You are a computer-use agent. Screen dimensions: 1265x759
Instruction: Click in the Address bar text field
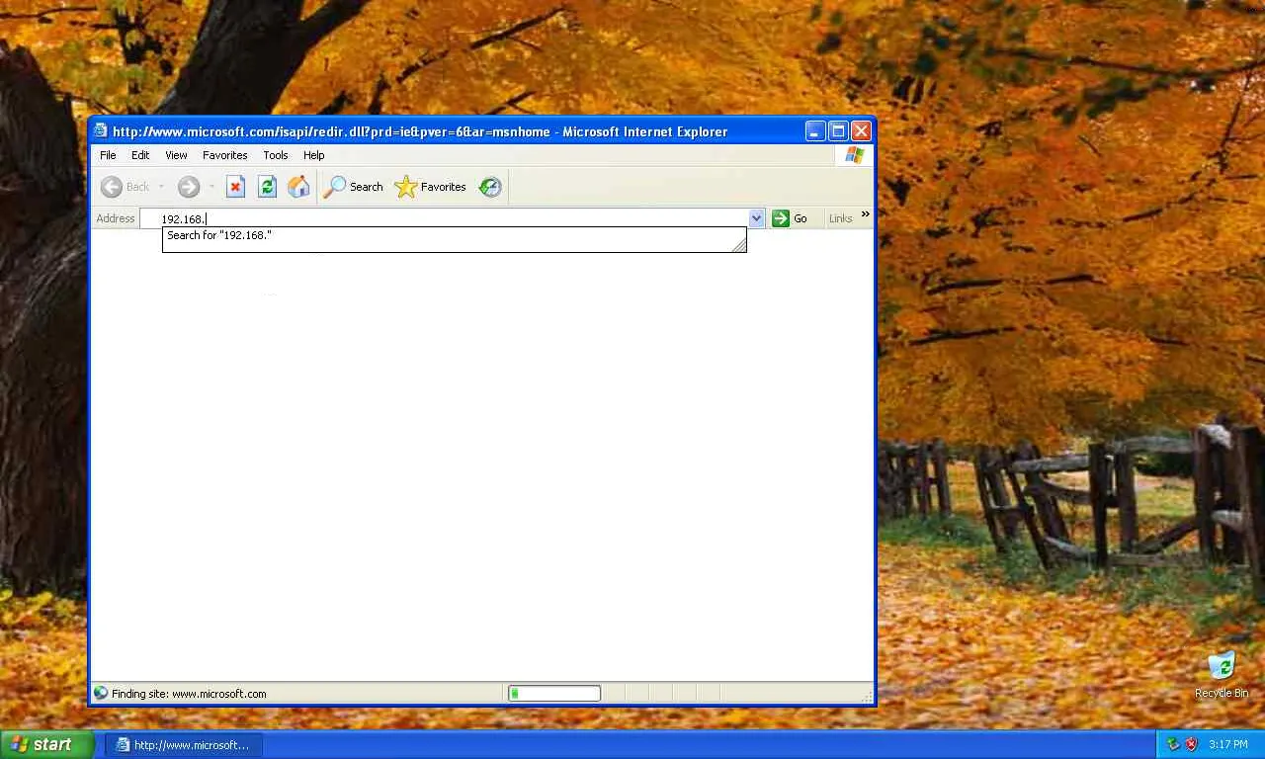tap(445, 218)
